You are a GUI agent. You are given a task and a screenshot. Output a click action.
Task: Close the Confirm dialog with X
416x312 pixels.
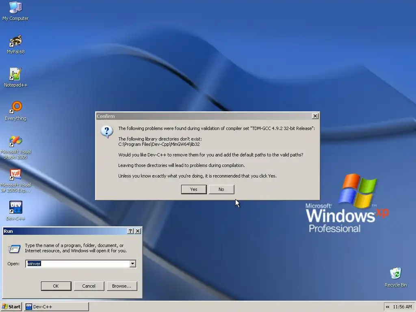click(315, 116)
